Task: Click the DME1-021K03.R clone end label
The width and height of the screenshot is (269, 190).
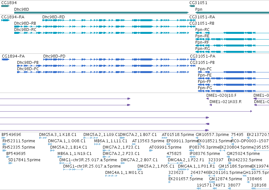Action: coord(225,102)
